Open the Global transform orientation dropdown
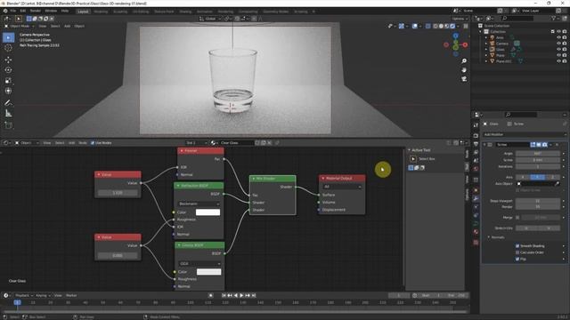Viewport: 570px width, 320px height. (210, 19)
